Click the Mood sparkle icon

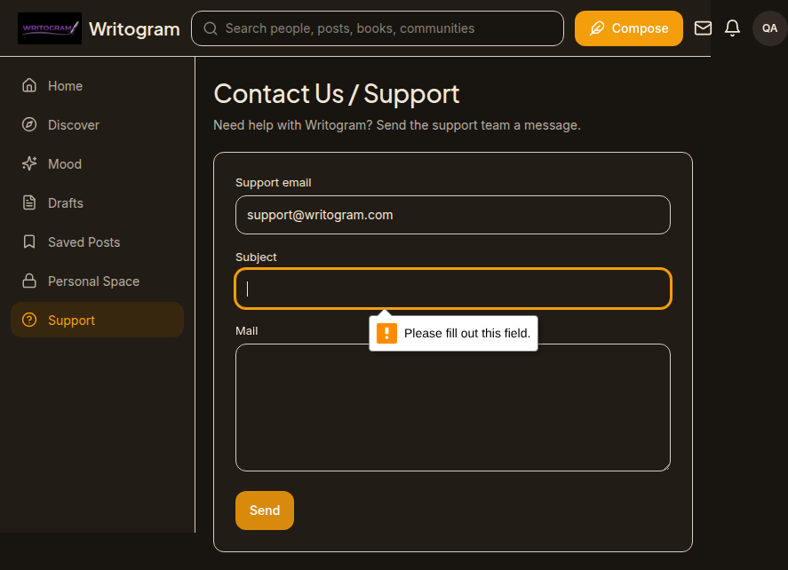(x=29, y=163)
